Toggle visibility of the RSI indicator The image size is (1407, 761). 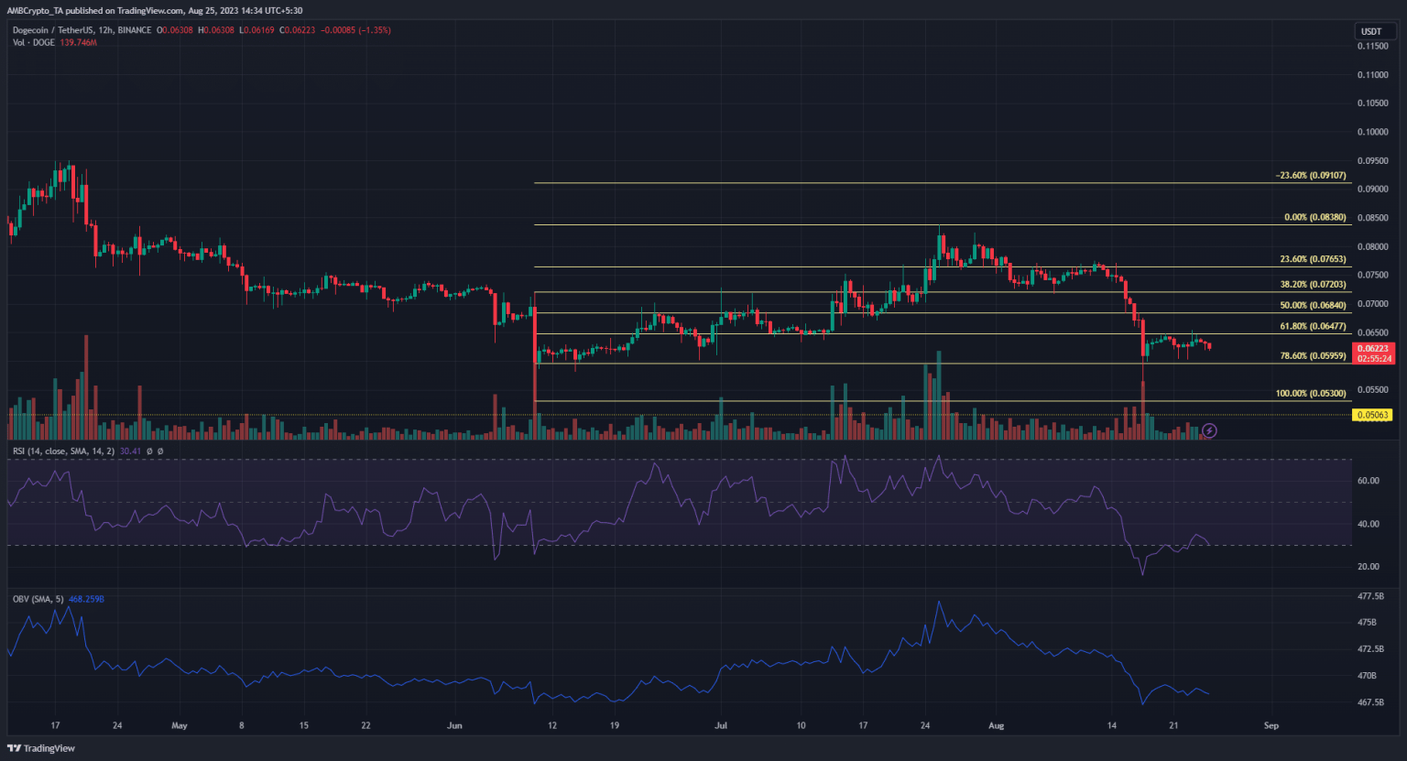(64, 451)
